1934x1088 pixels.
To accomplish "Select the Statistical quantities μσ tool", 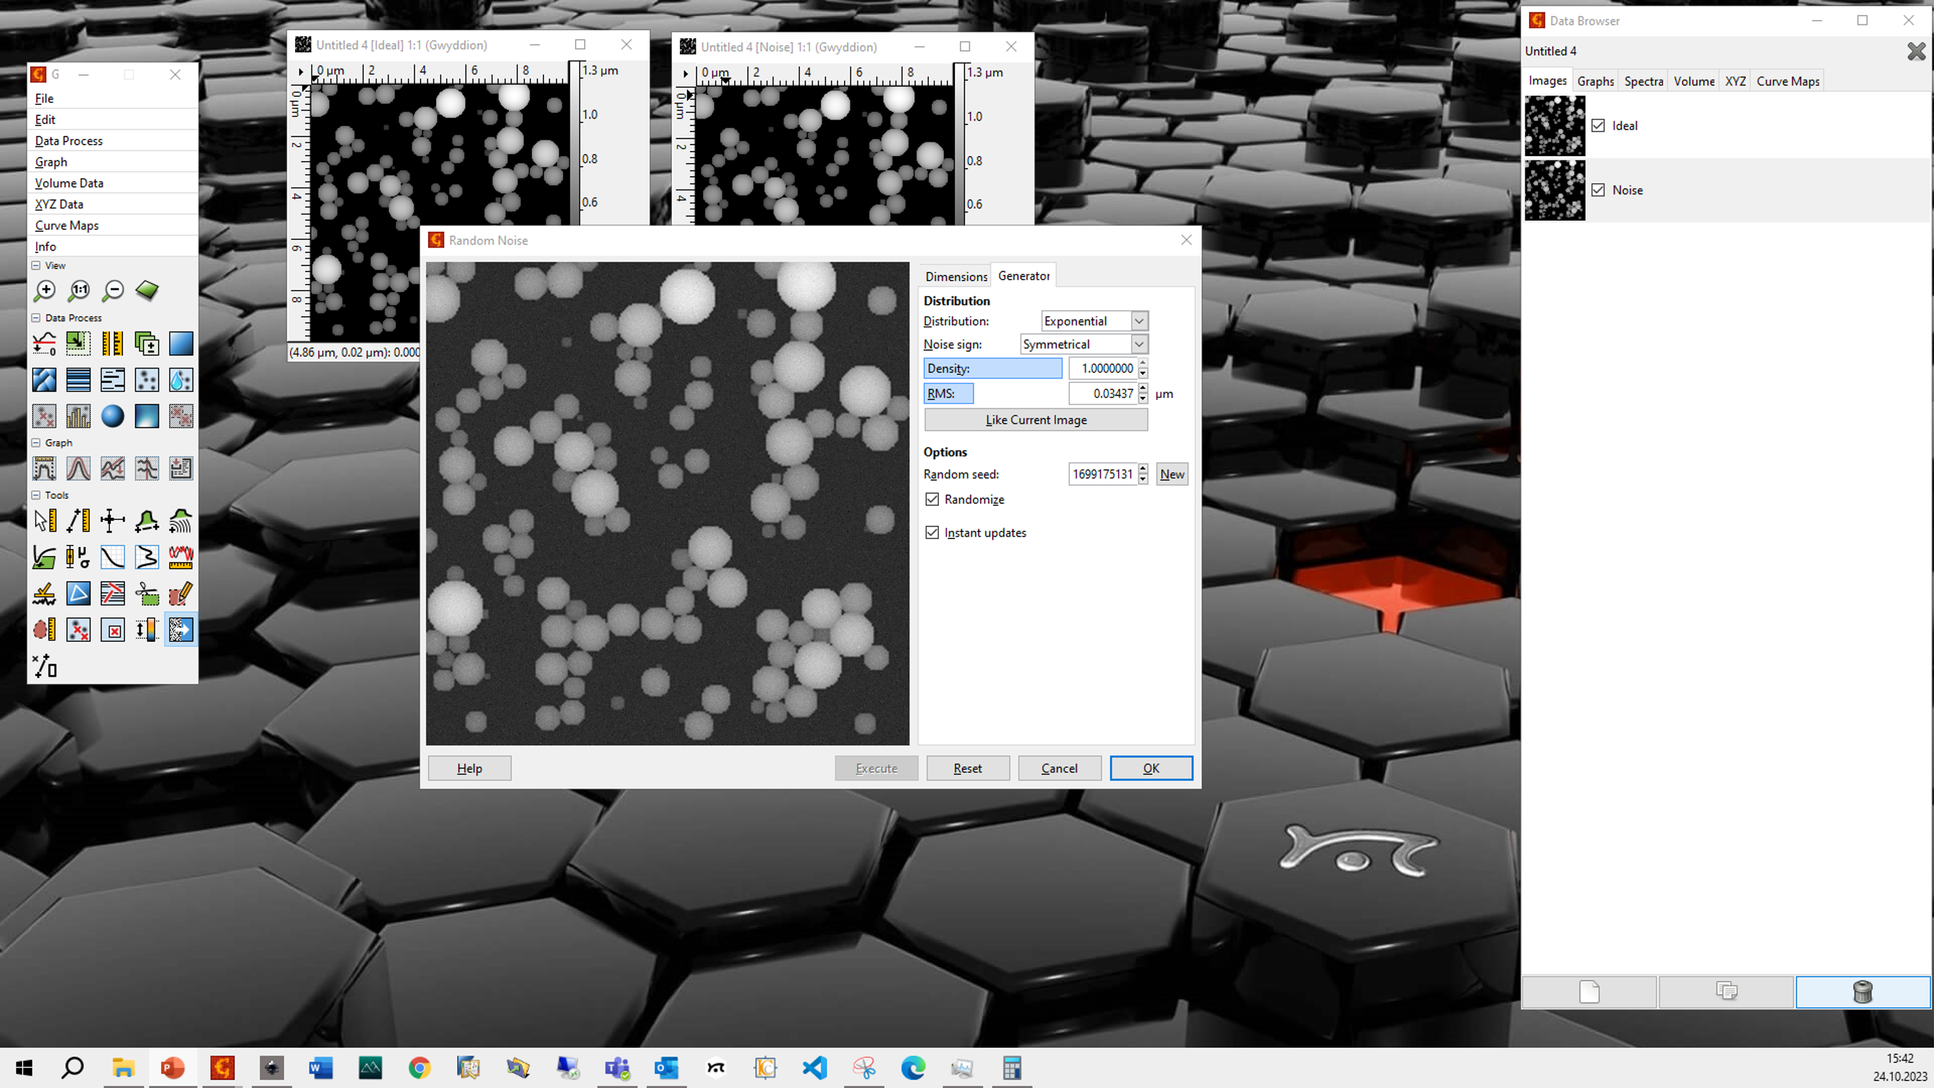I will (78, 557).
